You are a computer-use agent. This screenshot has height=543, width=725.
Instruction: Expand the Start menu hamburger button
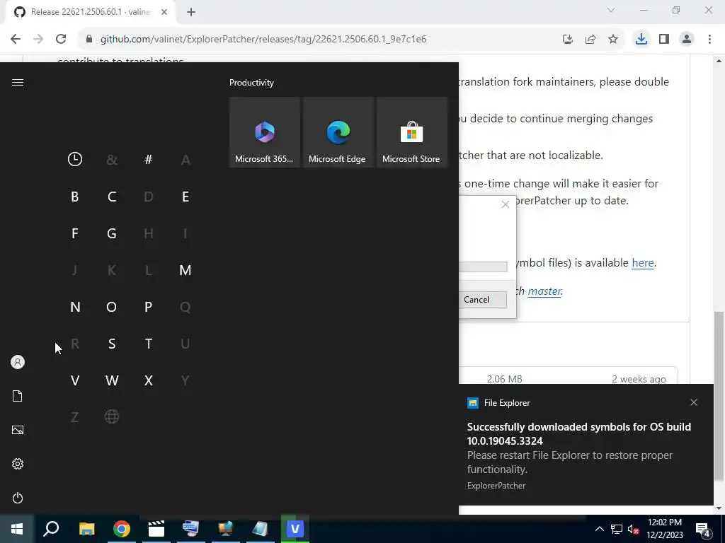[x=18, y=82]
